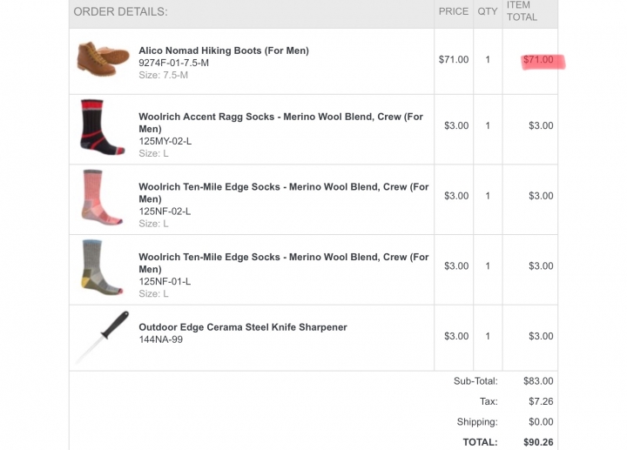The height and width of the screenshot is (450, 627).
Task: Click the highlighted $71.00 item total
Action: click(538, 59)
